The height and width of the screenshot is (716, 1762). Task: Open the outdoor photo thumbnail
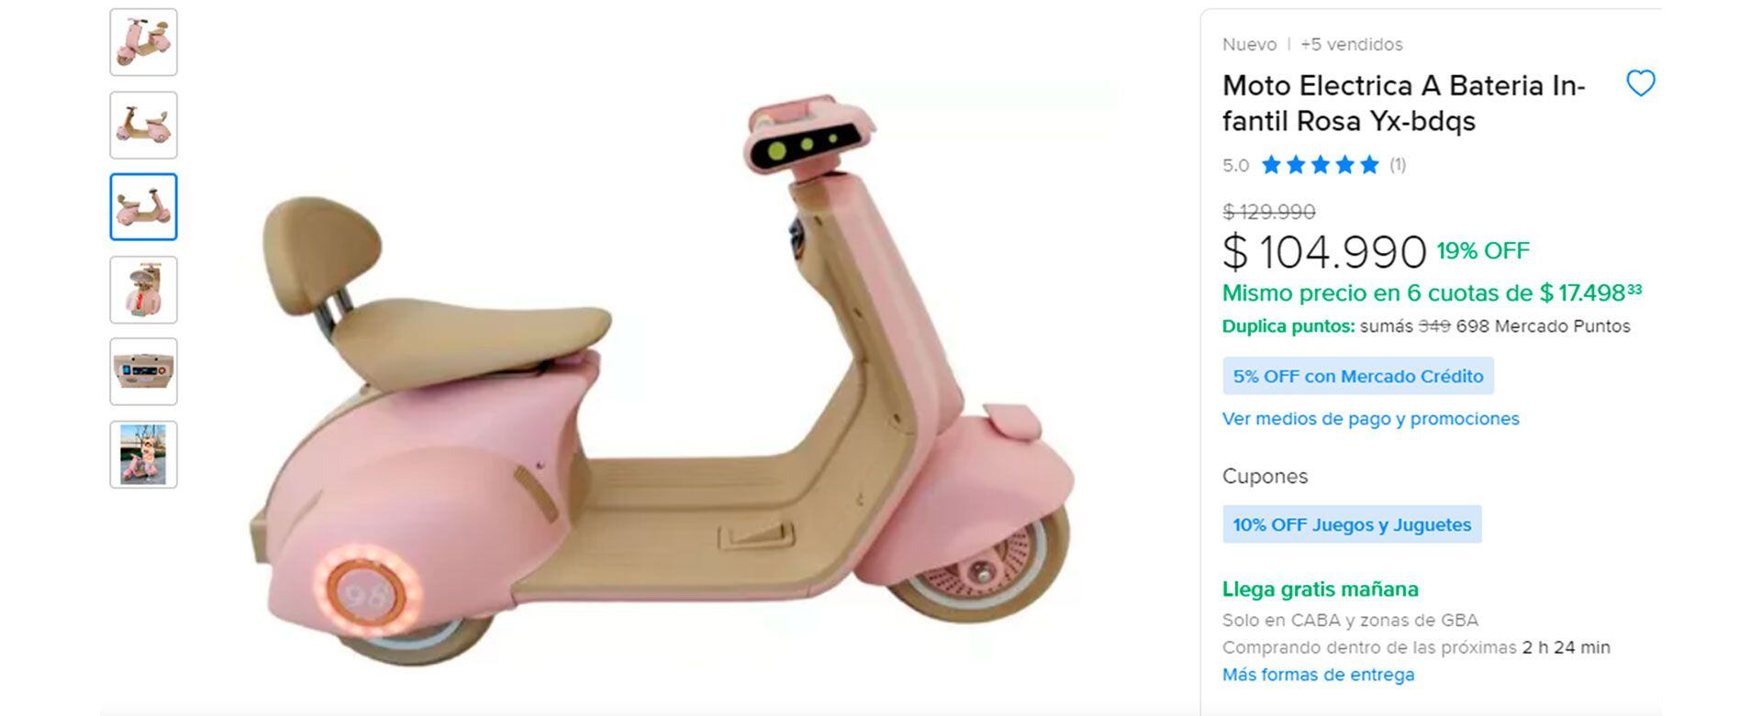coord(143,455)
